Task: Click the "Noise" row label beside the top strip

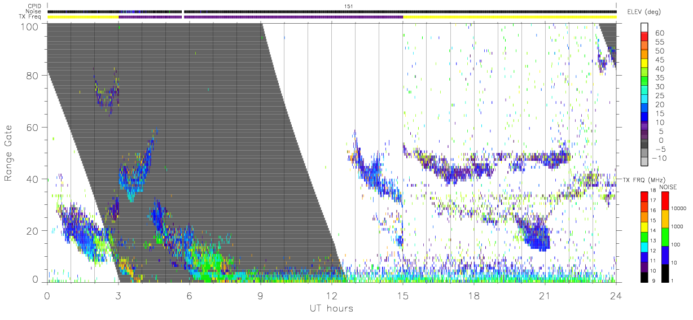Action: coord(34,11)
